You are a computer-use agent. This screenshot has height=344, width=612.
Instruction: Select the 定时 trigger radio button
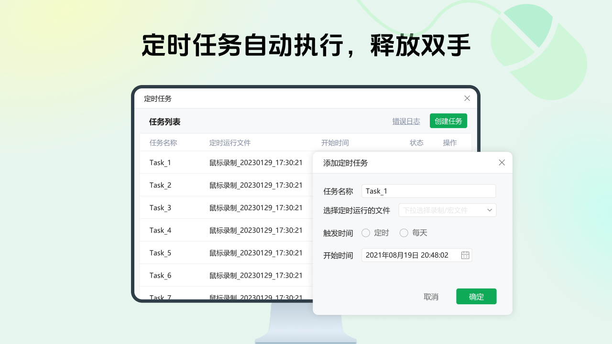tap(365, 233)
